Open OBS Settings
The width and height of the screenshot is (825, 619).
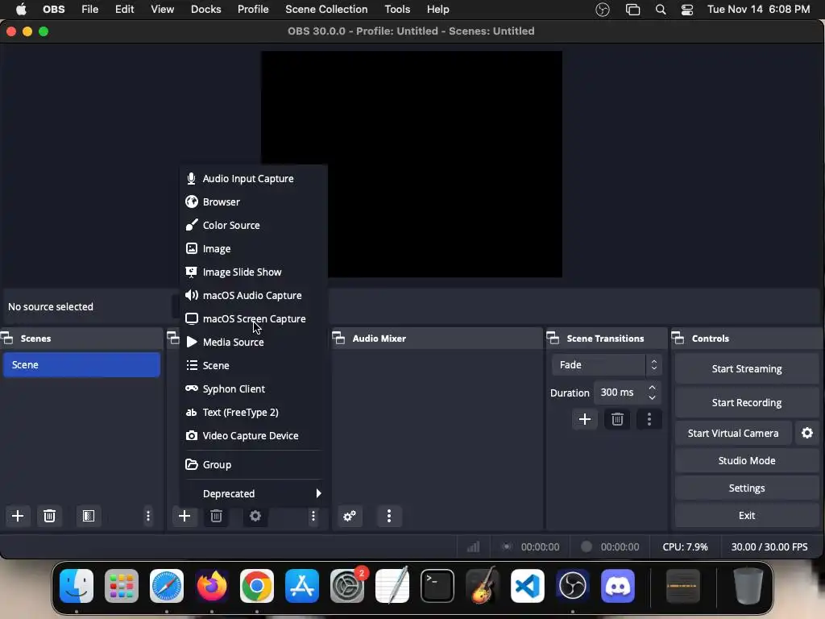tap(747, 488)
